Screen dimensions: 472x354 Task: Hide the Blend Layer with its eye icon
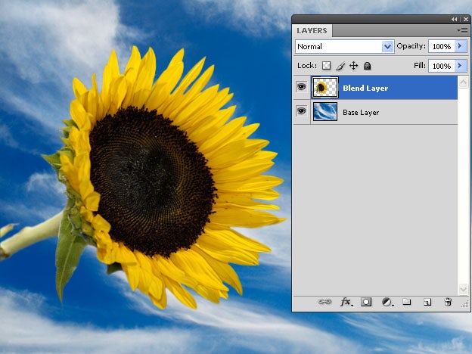point(302,87)
